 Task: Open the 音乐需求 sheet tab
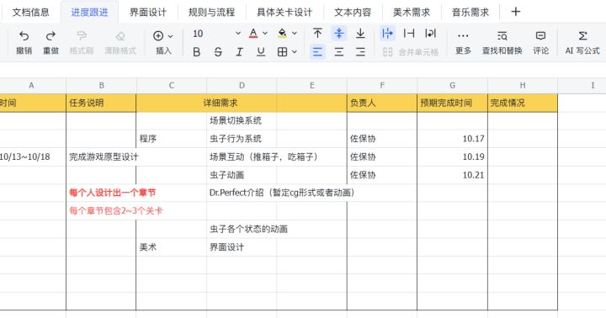coord(470,13)
